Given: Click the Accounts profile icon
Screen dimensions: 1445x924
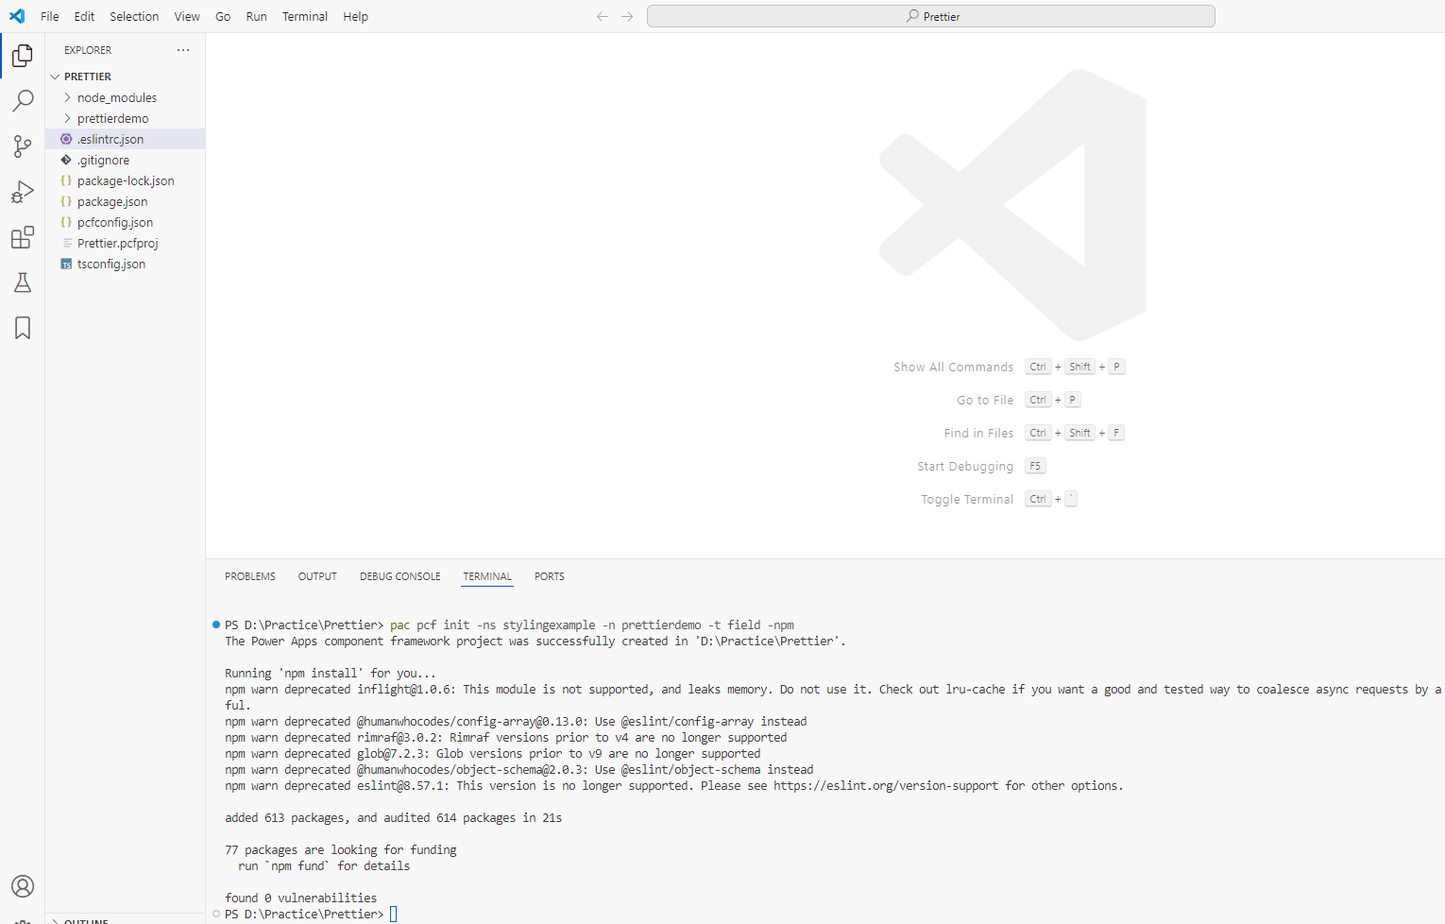Looking at the screenshot, I should click(x=23, y=886).
